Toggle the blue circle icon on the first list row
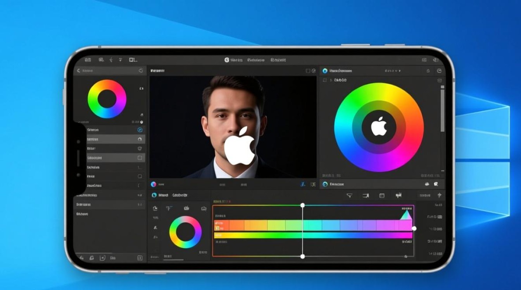 coord(140,130)
